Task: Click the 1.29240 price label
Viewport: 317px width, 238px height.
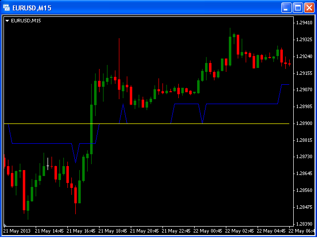Action: point(304,56)
